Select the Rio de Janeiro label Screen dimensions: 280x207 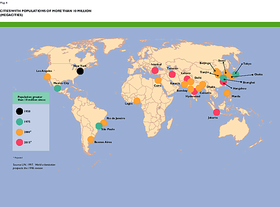[116, 118]
